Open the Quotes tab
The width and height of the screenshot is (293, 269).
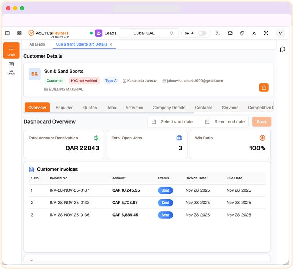pos(90,108)
